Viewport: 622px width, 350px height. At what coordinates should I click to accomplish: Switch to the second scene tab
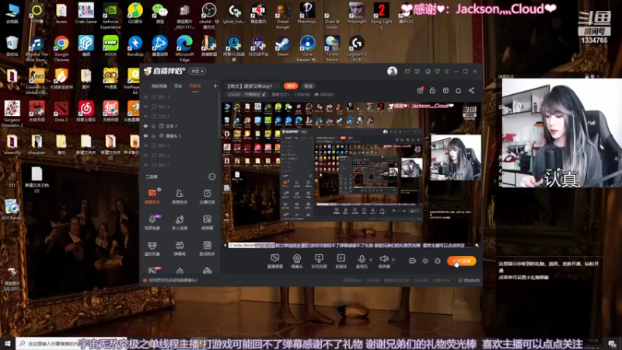click(x=178, y=86)
